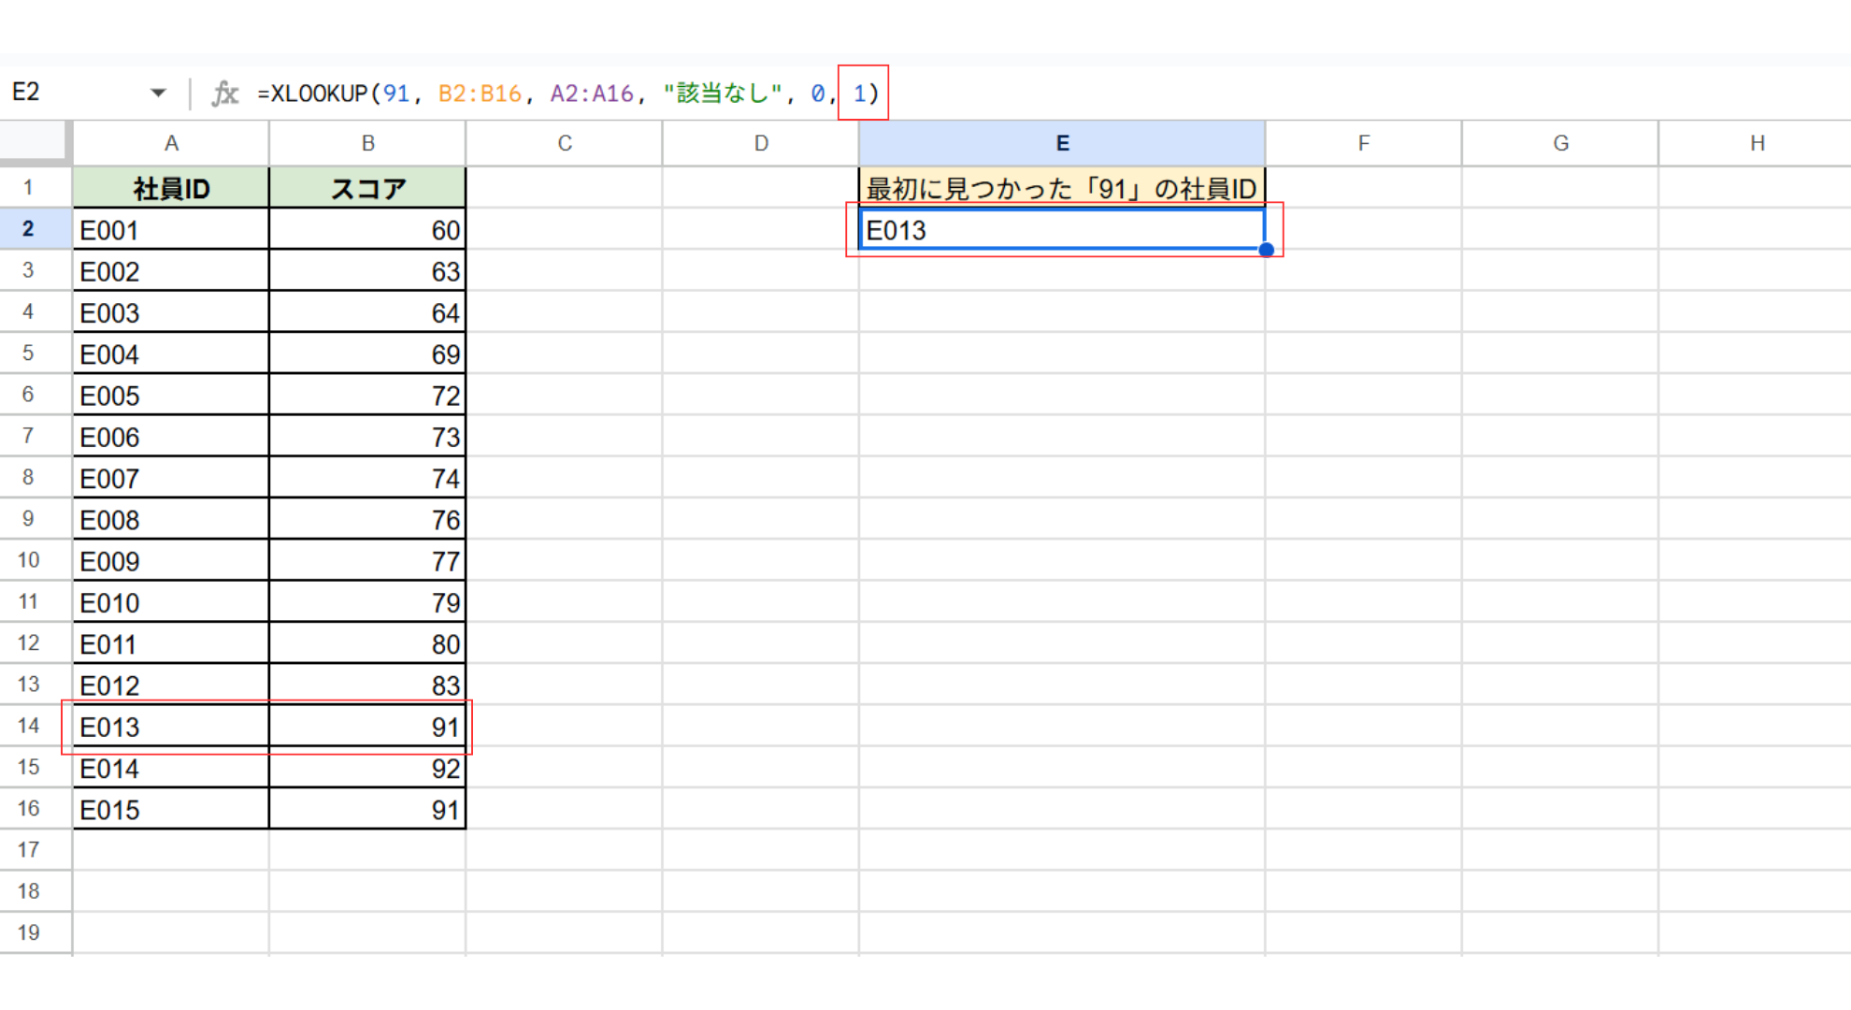Select column B header
Image resolution: width=1851 pixels, height=1010 pixels.
[367, 143]
